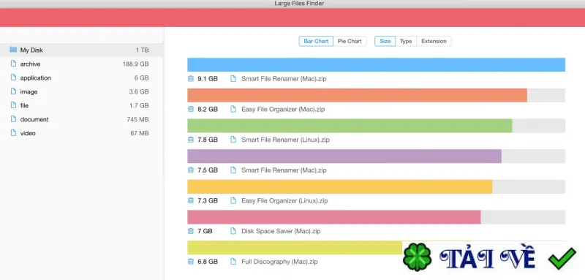The height and width of the screenshot is (280, 585).
Task: Click the blue bar of the 9.1 GB file
Action: [376, 64]
